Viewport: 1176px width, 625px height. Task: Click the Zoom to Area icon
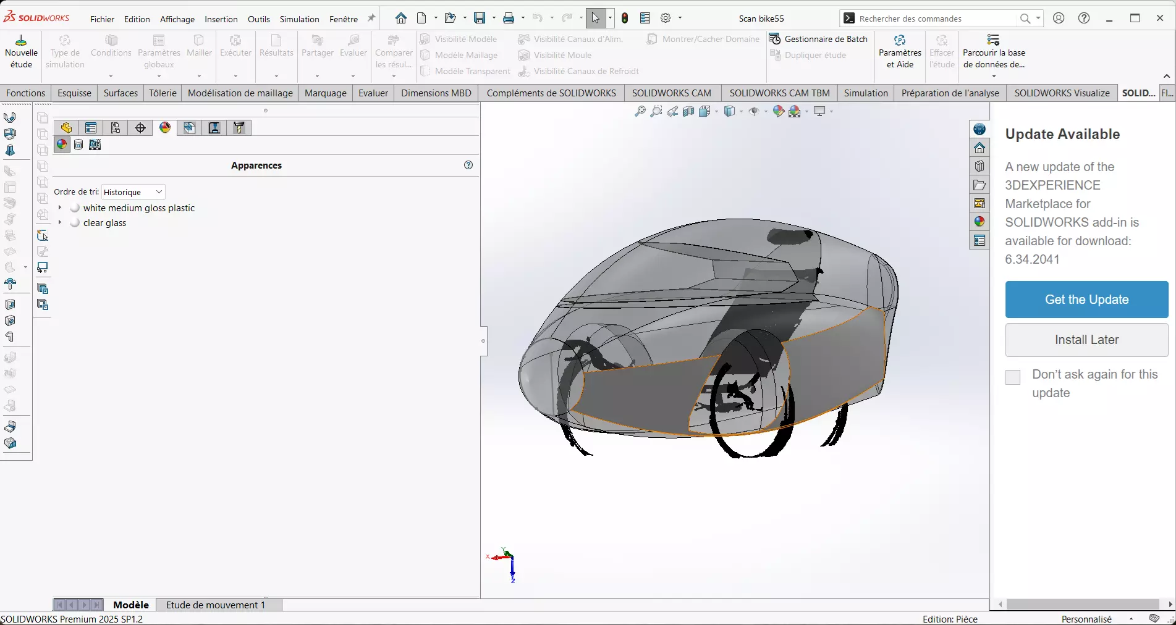(656, 111)
